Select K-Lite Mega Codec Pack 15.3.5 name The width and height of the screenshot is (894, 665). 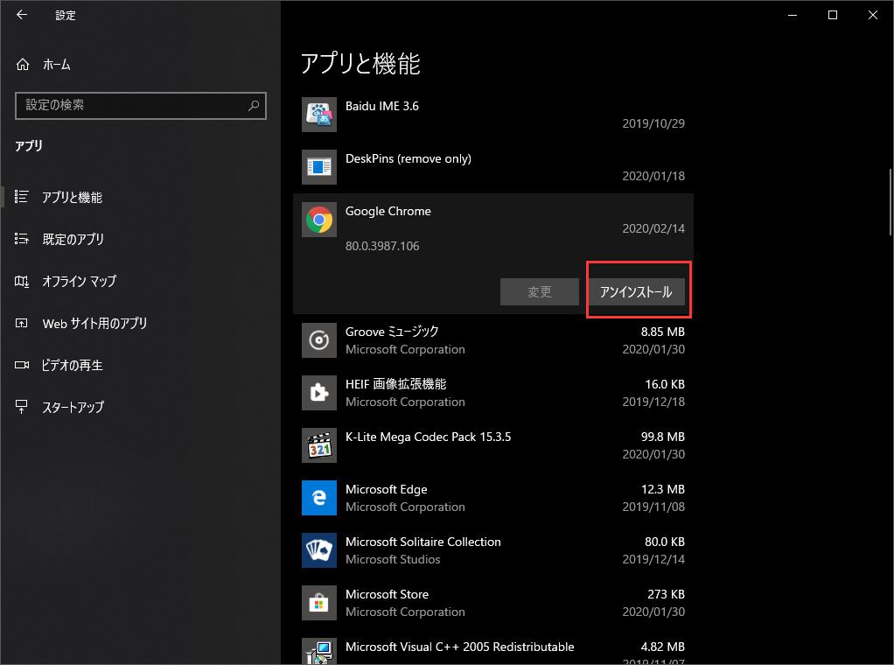[428, 437]
